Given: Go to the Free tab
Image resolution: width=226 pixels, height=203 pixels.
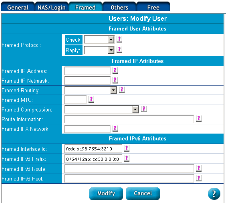Looking at the screenshot, I should click(153, 7).
